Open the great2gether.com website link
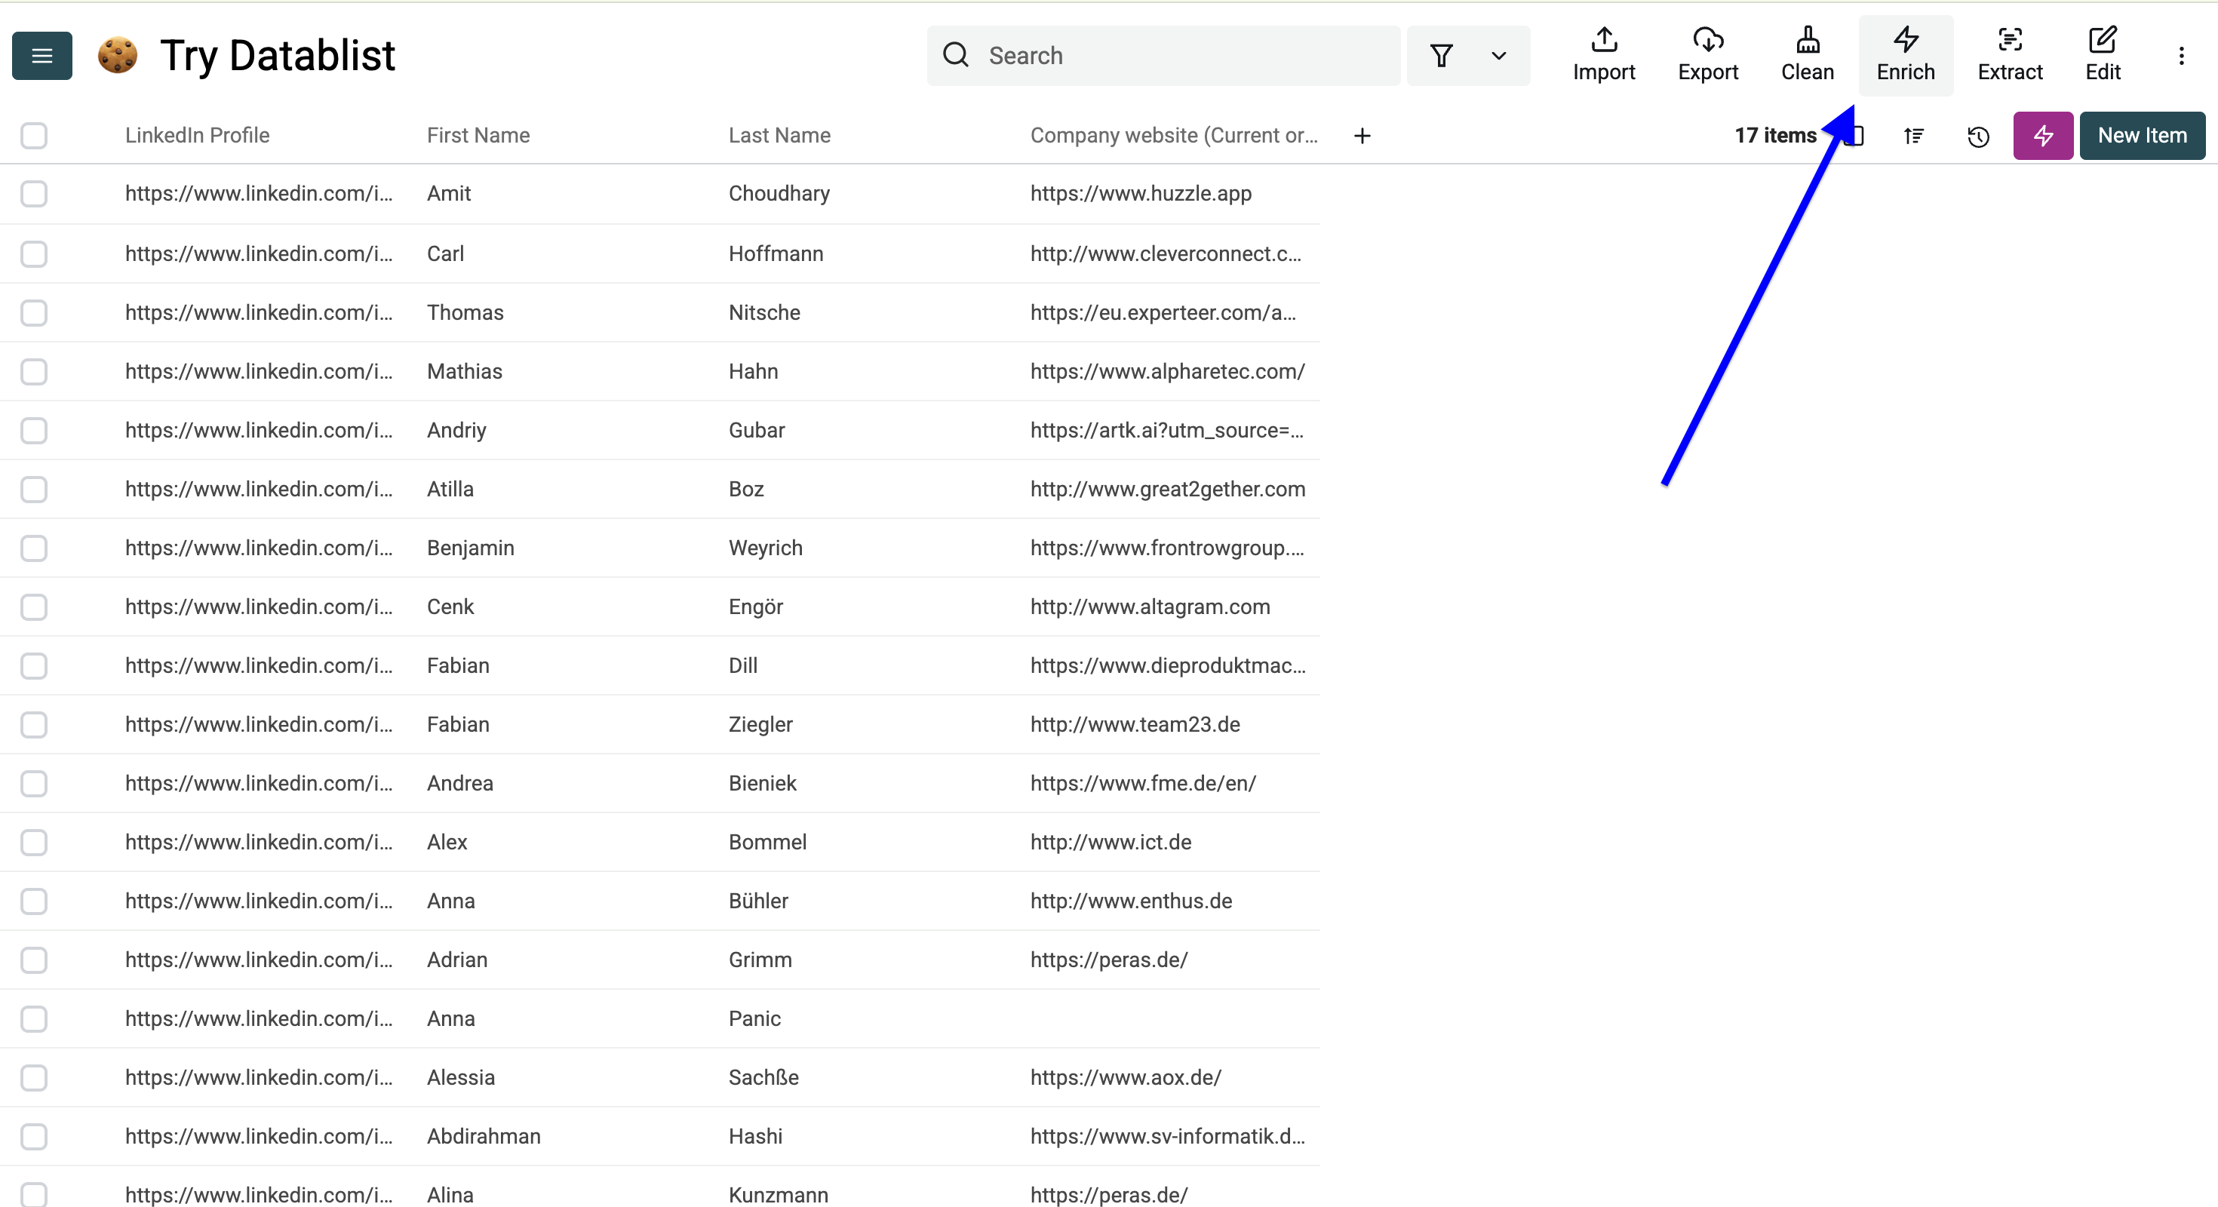Image resolution: width=2218 pixels, height=1207 pixels. [x=1168, y=489]
